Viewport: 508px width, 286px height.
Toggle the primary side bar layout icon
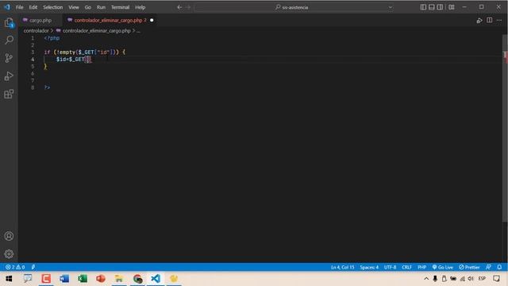pyautogui.click(x=423, y=7)
